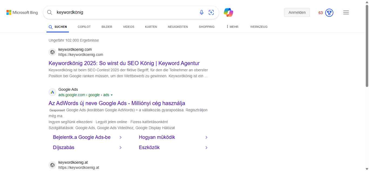
Task: Open the Keywordkönig 2025 SEO König result
Action: (124, 63)
